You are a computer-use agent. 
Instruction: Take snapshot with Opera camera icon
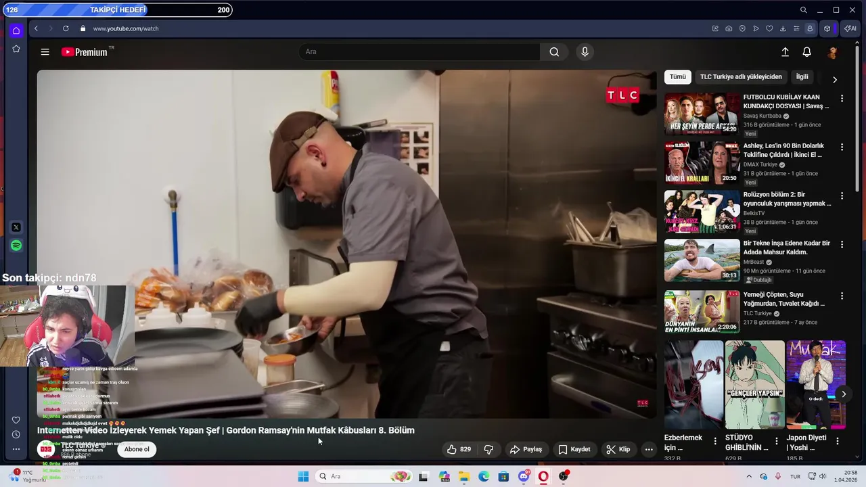729,28
